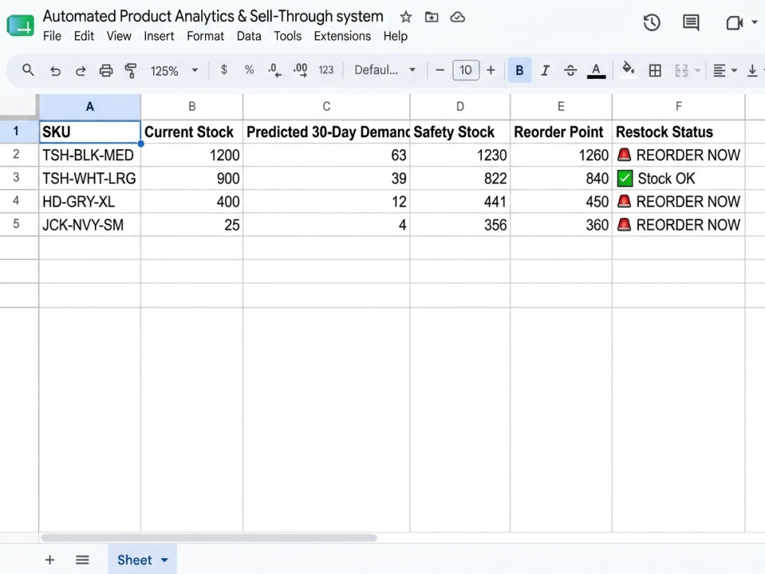Rename the document title
The image size is (765, 574).
click(213, 16)
